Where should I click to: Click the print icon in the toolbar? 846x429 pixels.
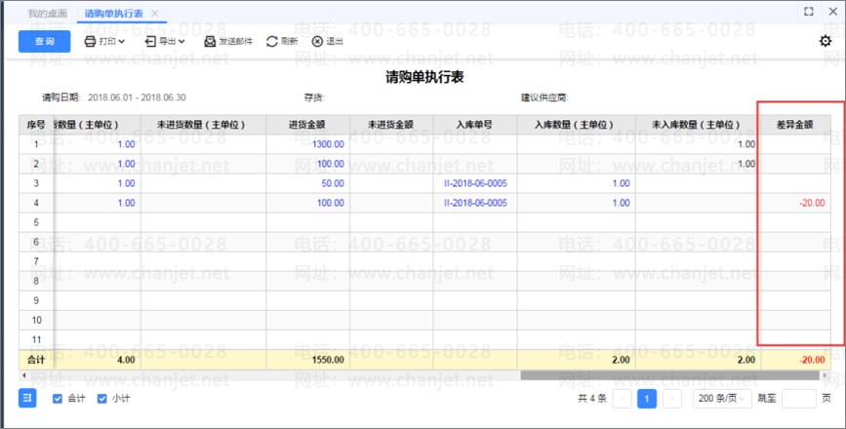pyautogui.click(x=90, y=42)
